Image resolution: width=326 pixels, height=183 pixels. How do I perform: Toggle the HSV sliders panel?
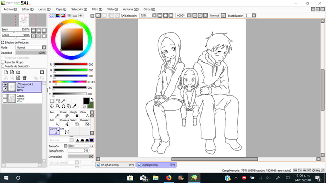63,15
